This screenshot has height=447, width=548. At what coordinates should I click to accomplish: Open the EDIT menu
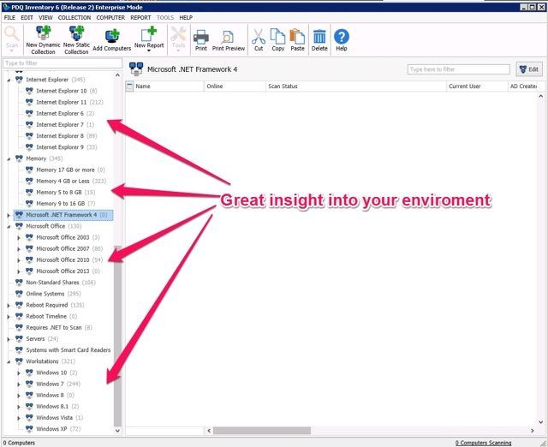(x=27, y=17)
